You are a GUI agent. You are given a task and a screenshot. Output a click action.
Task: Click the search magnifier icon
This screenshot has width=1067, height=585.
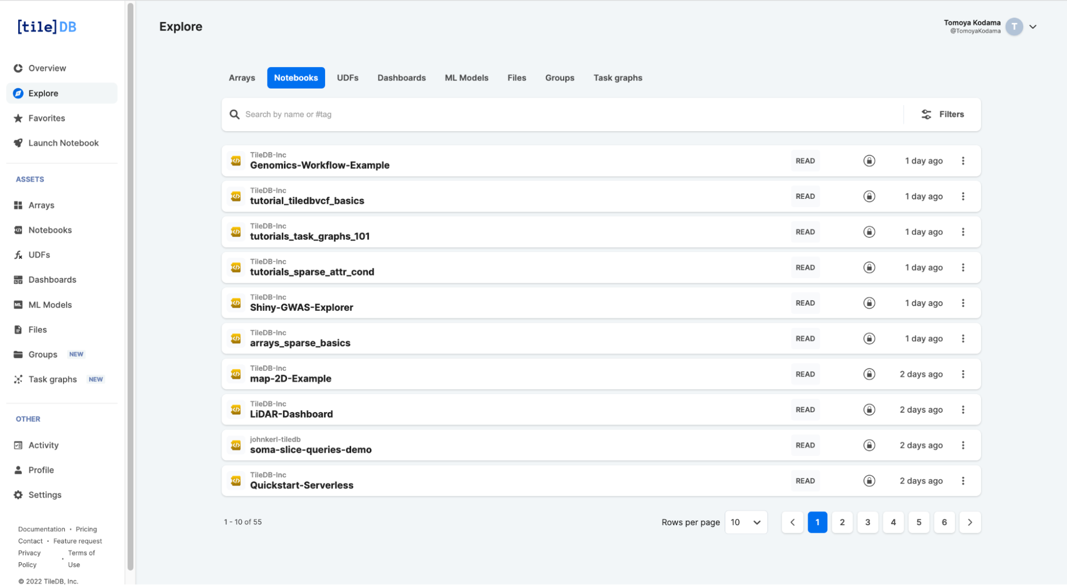pos(234,114)
